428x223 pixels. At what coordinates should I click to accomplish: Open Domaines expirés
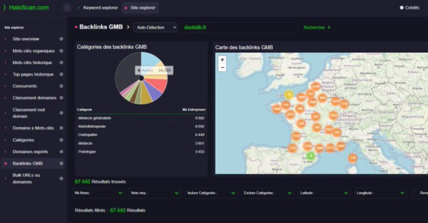tap(30, 152)
